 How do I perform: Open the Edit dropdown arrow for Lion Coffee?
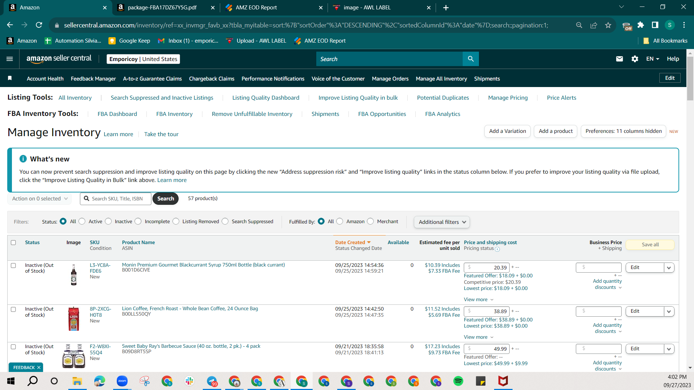click(669, 311)
